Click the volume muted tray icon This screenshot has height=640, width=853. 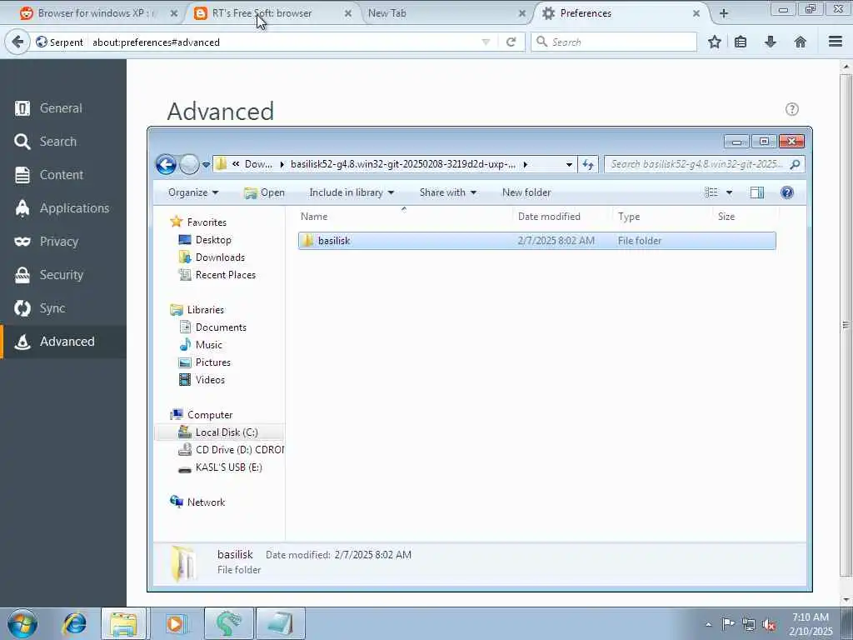coord(769,625)
